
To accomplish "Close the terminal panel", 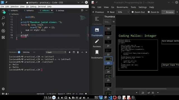I will click(x=86, y=52).
